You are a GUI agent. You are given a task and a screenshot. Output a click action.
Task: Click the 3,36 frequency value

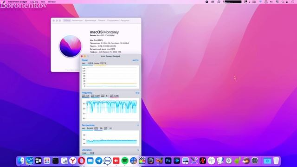click(x=115, y=96)
